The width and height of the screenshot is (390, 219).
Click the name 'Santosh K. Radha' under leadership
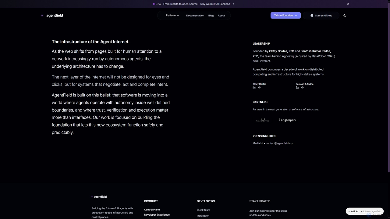pyautogui.click(x=304, y=84)
